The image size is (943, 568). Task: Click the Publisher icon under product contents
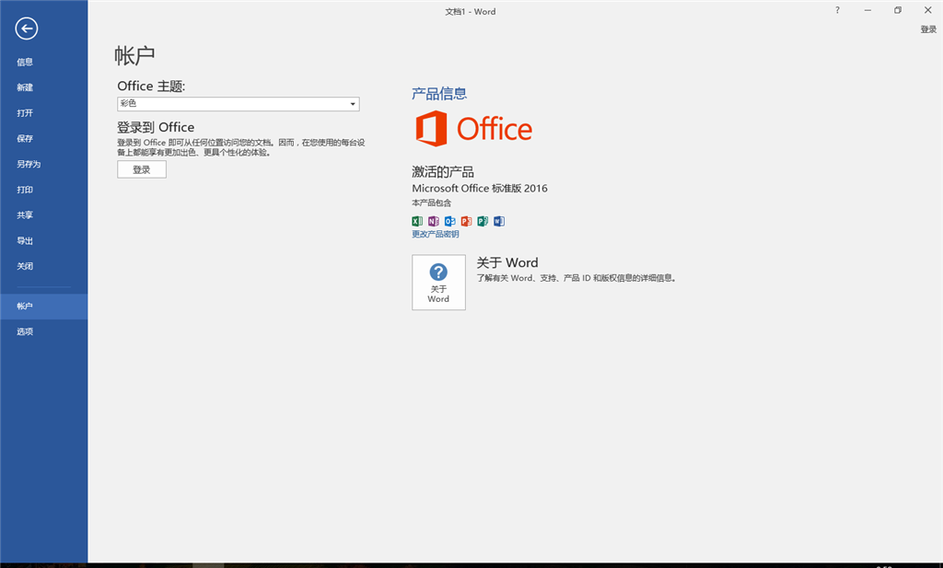tap(483, 221)
